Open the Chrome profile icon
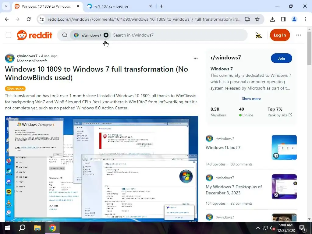 pos(294,19)
